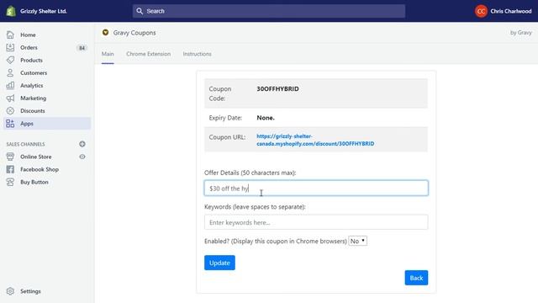Viewport: 538px width, 303px height.
Task: Go to Marketing in sidebar
Action: pos(34,98)
